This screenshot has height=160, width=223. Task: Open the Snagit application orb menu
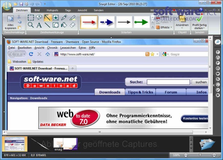pos(7,6)
